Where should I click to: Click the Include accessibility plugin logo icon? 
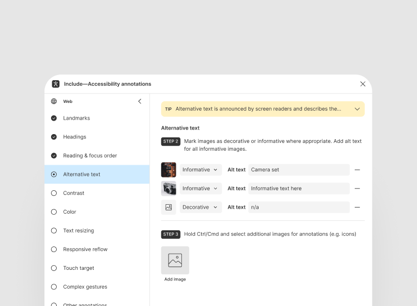(56, 84)
